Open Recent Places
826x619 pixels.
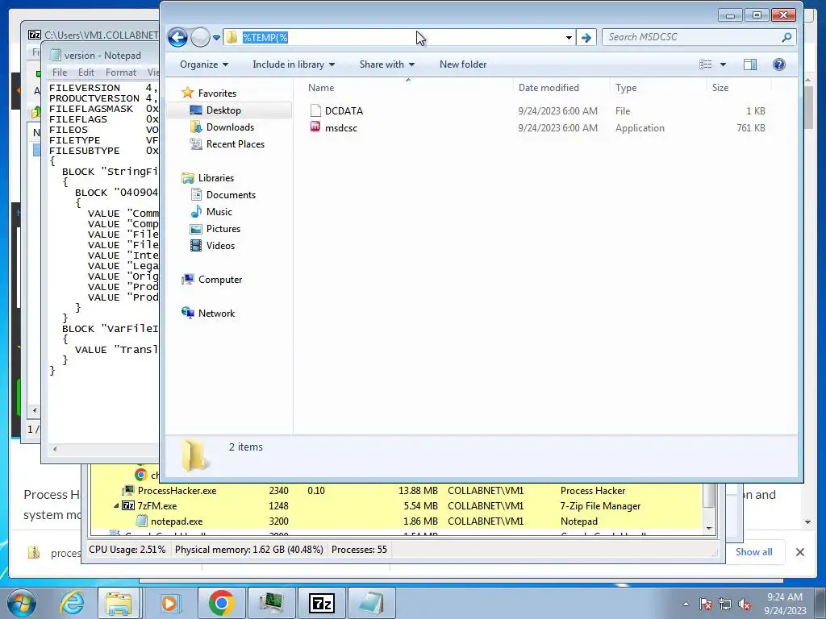pos(236,143)
